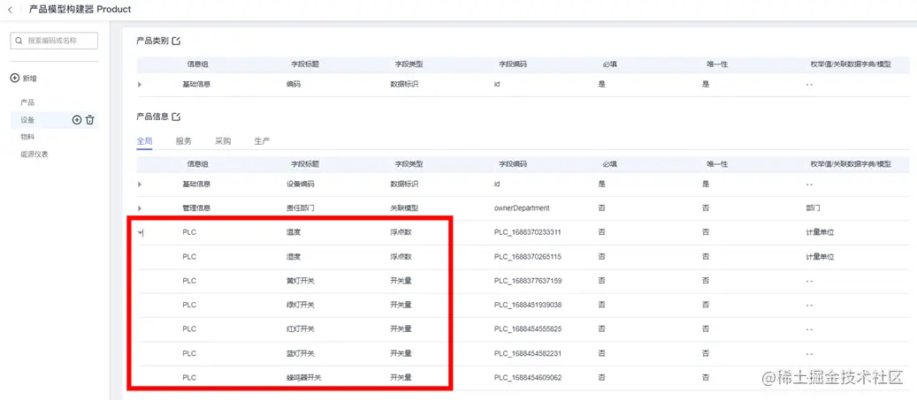Expand the 基础信息 row with 设备编码
Screen dimensions: 917x400
[140, 184]
